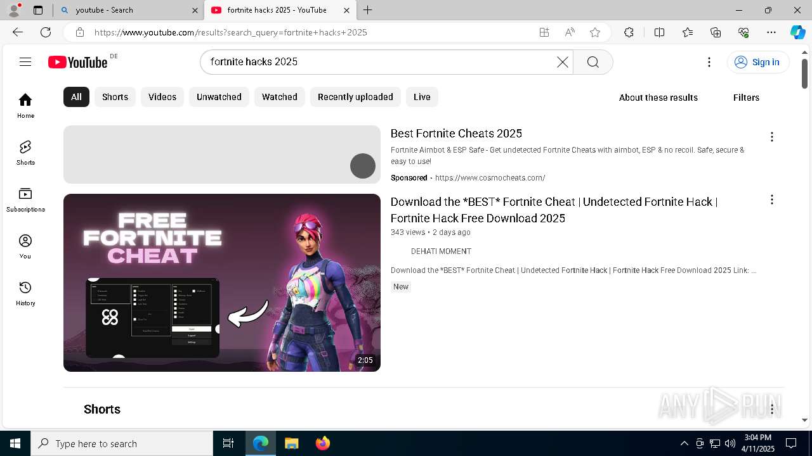Sign in to YouTube
The height and width of the screenshot is (456, 812).
tap(757, 62)
